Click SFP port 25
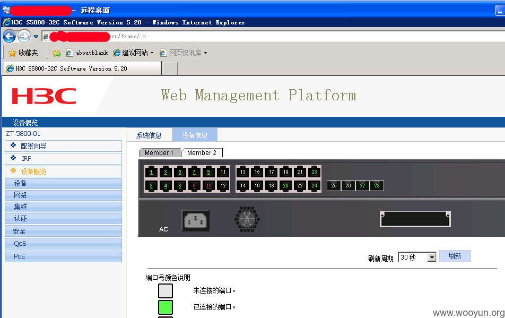 pyautogui.click(x=334, y=186)
